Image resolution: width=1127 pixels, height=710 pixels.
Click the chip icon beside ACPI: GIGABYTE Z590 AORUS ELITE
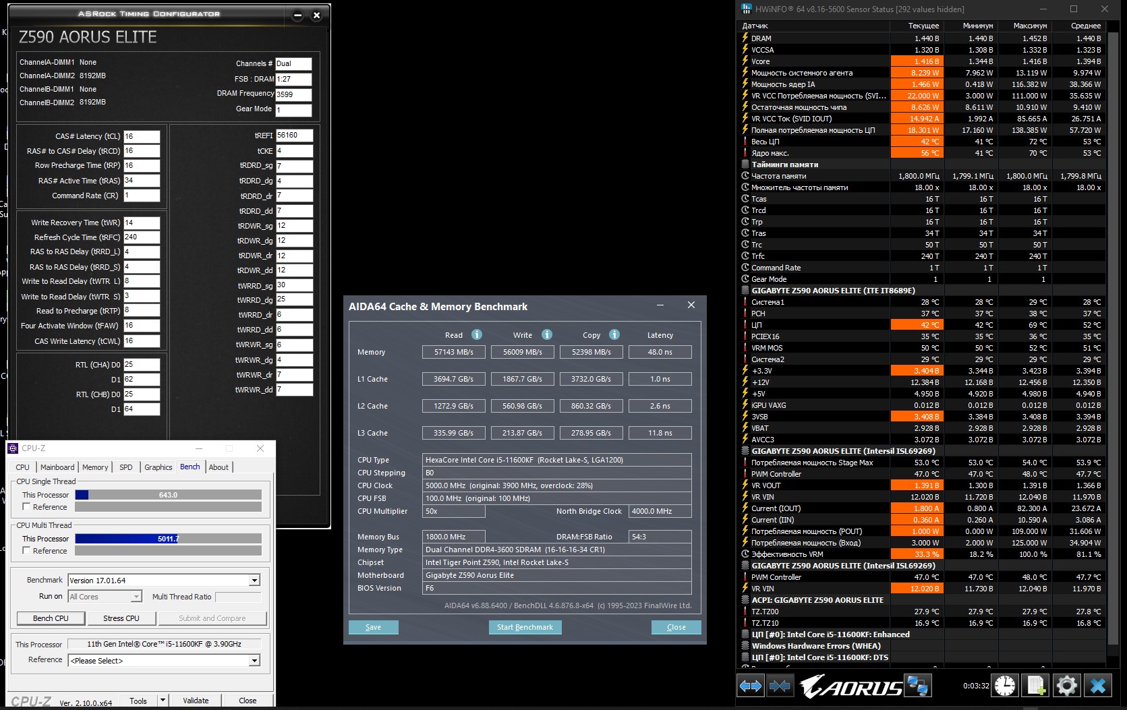(745, 599)
